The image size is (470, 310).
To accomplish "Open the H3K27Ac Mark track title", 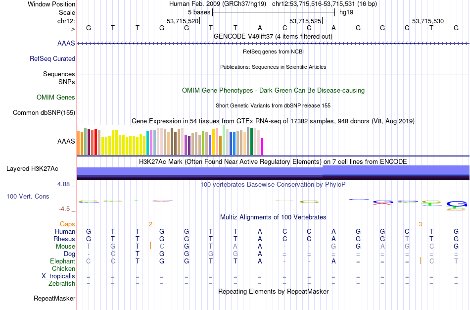I will pos(273,162).
